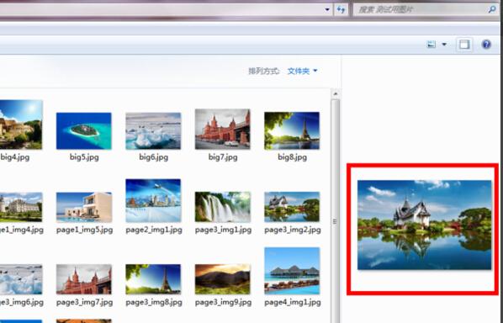The height and width of the screenshot is (323, 503).
Task: Click the change view icon
Action: click(x=432, y=45)
